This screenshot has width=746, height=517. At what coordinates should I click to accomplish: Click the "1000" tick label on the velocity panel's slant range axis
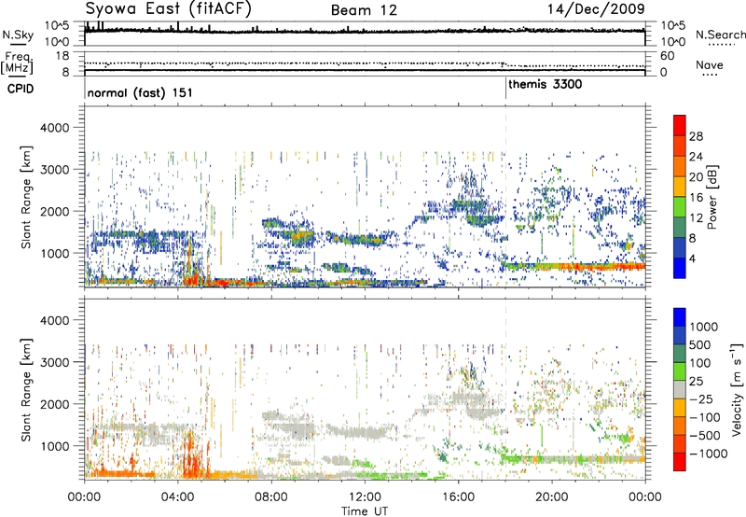click(x=55, y=446)
